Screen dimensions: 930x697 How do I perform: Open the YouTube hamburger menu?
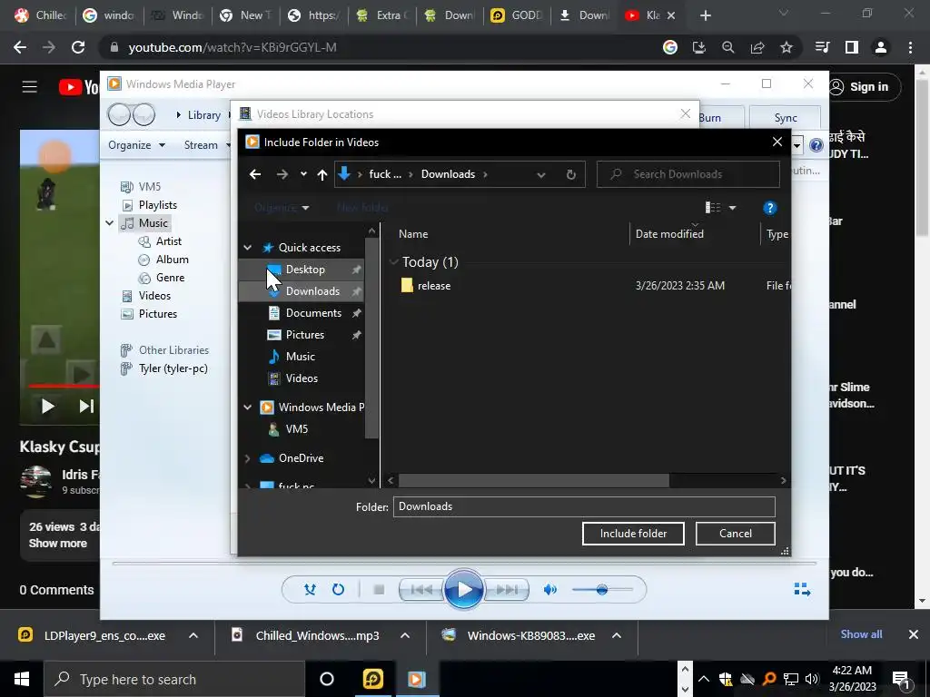point(30,87)
